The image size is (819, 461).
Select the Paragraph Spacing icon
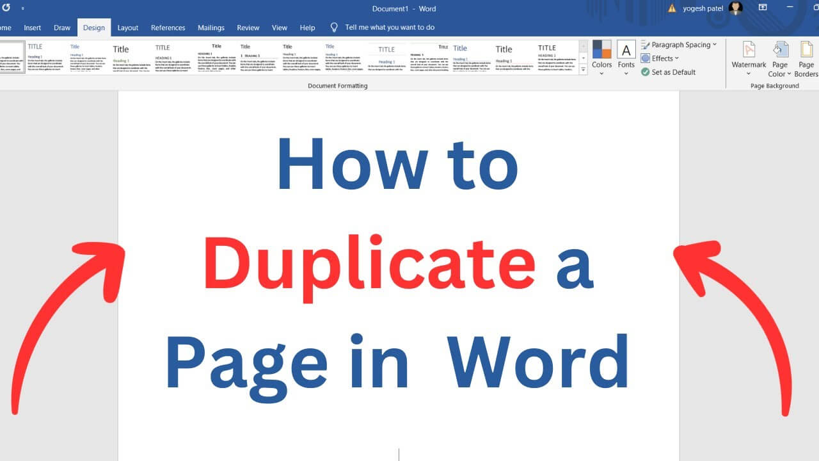644,44
